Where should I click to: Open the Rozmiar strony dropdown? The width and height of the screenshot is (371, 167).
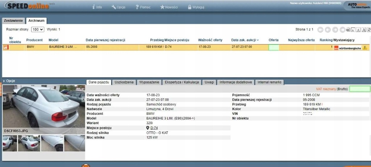37,30
